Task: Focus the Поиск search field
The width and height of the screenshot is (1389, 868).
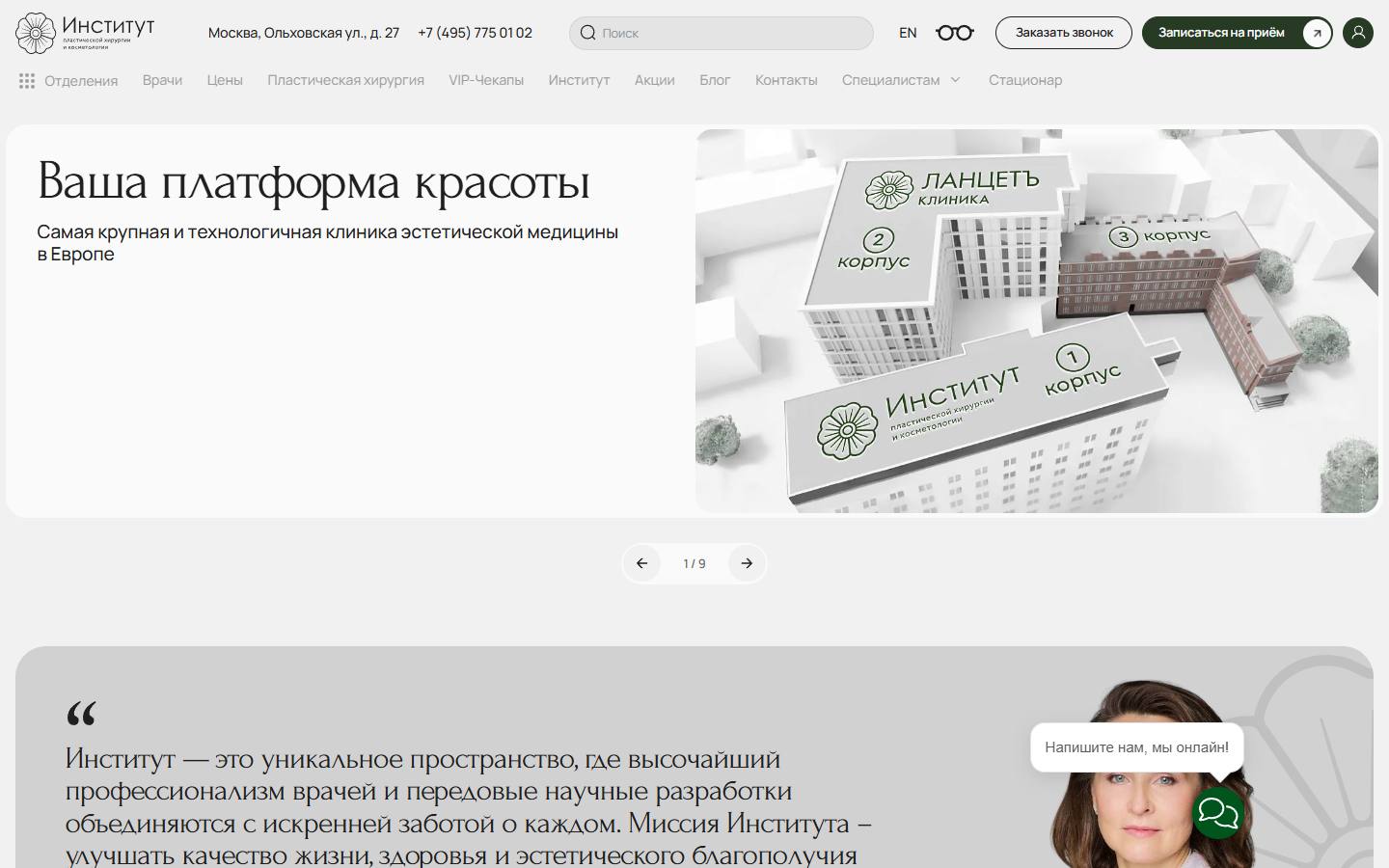Action: (722, 33)
